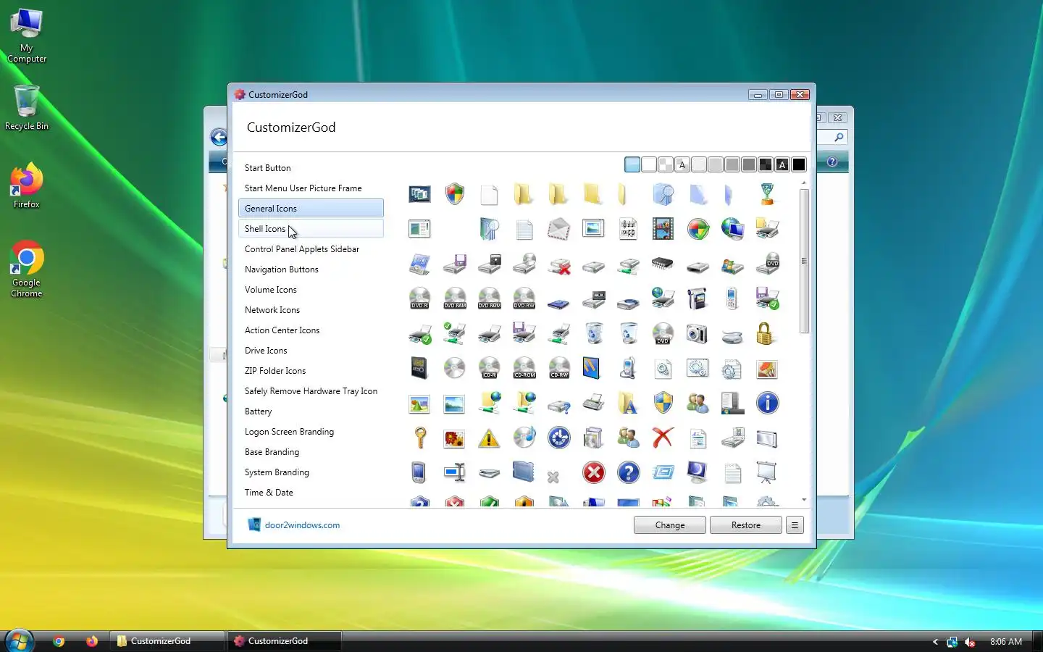Select the Network Icons category
Screen dimensions: 1043x652
(311, 309)
